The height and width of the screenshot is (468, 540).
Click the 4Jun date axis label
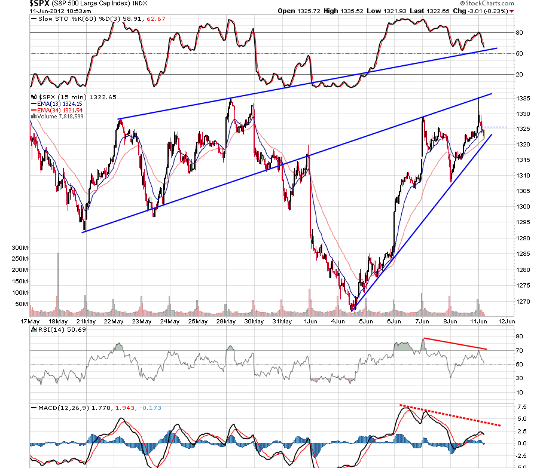pyautogui.click(x=338, y=322)
